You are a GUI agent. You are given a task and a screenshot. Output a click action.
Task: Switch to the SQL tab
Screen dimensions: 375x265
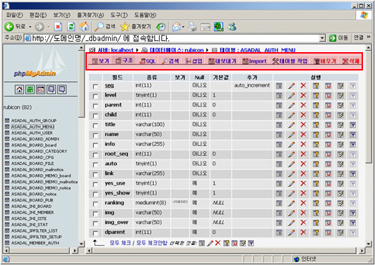[x=148, y=61]
